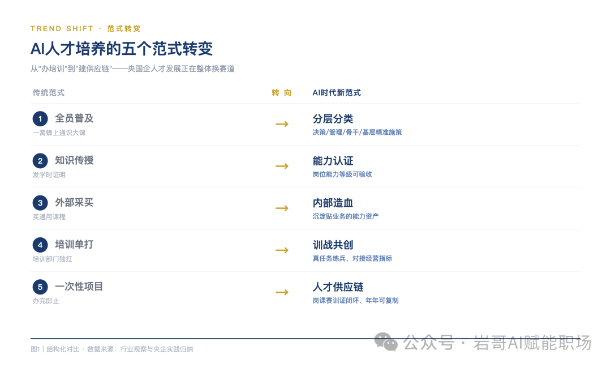The image size is (611, 367).
Task: Click the 'AI时代新范式' column header
Action: click(337, 93)
